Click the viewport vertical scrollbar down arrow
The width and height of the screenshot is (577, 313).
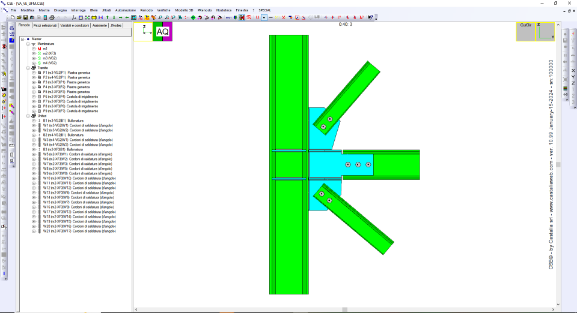pyautogui.click(x=558, y=305)
